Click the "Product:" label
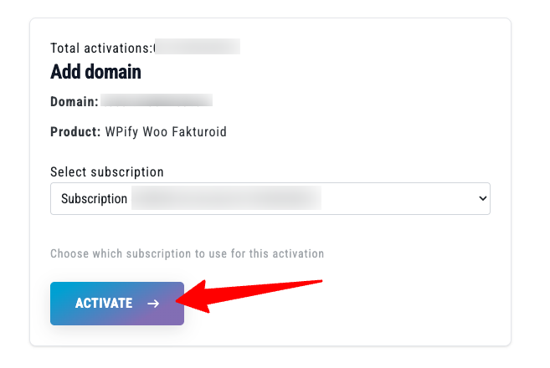 tap(75, 131)
